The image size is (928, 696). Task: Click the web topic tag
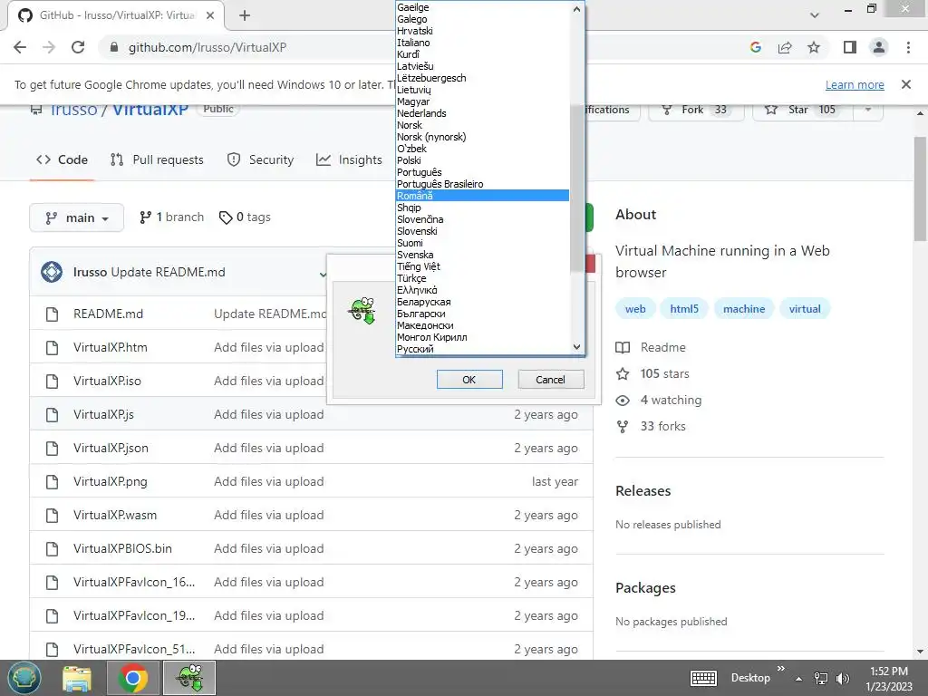(x=635, y=309)
